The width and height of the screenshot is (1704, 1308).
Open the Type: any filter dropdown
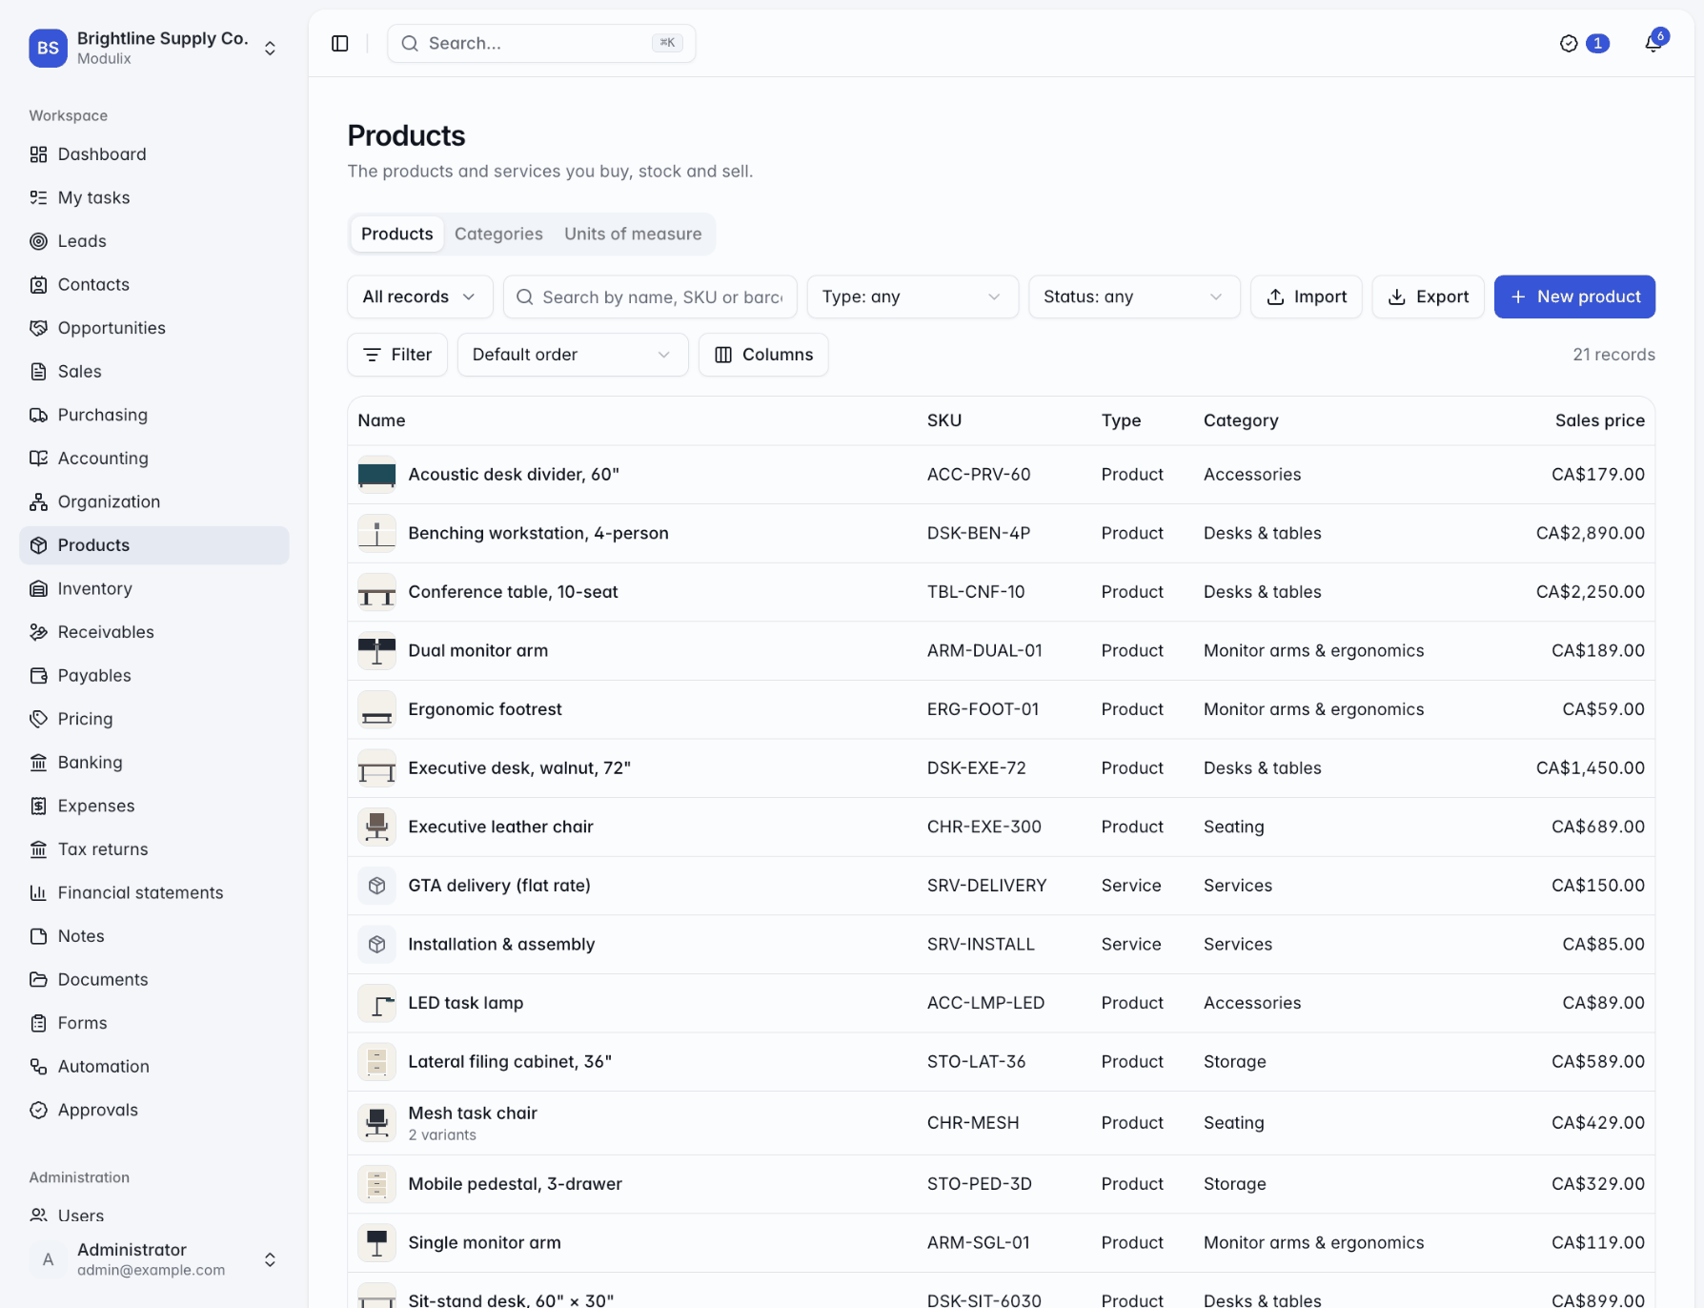(912, 296)
